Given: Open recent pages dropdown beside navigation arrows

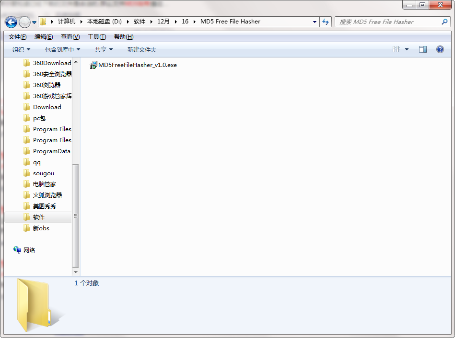Looking at the screenshot, I should (34, 23).
